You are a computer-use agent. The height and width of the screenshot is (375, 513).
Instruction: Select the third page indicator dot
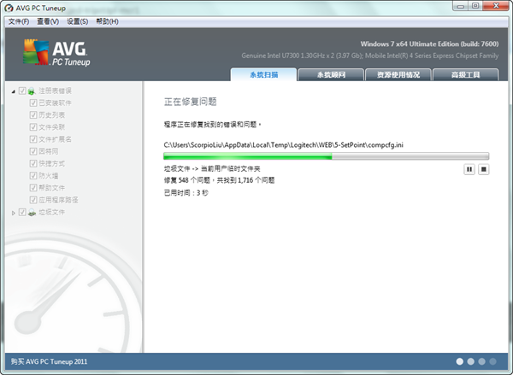point(481,361)
